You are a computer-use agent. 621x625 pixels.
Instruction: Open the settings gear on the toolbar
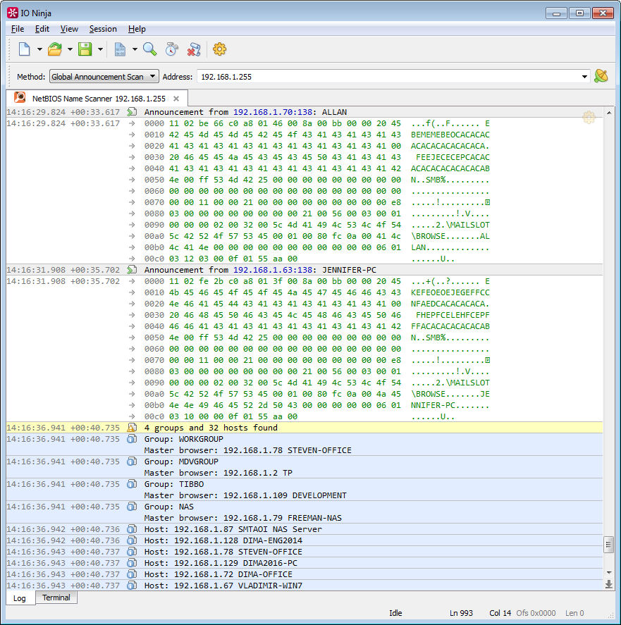[x=219, y=49]
